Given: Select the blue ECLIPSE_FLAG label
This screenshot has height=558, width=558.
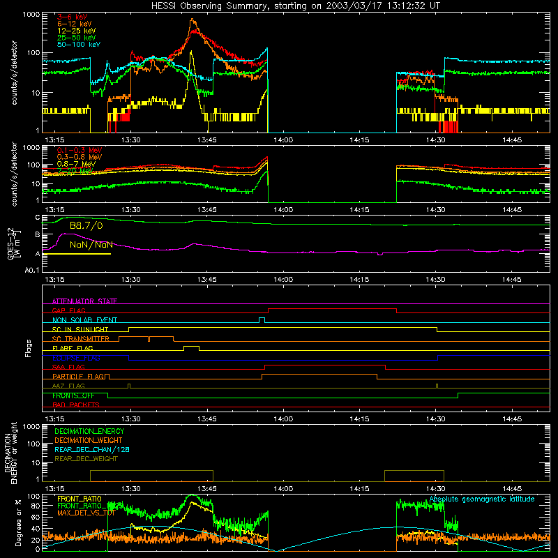Looking at the screenshot, I should pyautogui.click(x=76, y=358).
